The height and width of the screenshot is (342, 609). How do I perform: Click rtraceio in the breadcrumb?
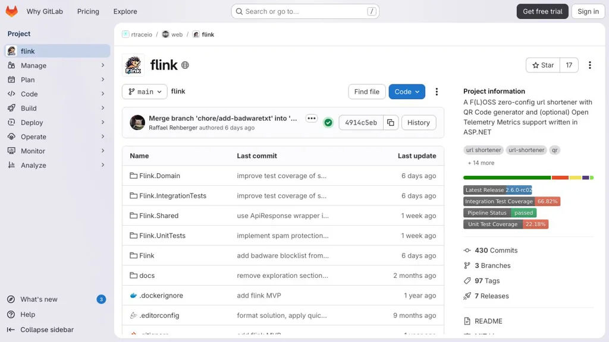tap(142, 34)
